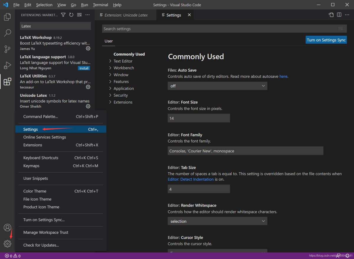The width and height of the screenshot is (354, 259).
Task: Click the gear for LaTeX Workshop extension
Action: [88, 48]
